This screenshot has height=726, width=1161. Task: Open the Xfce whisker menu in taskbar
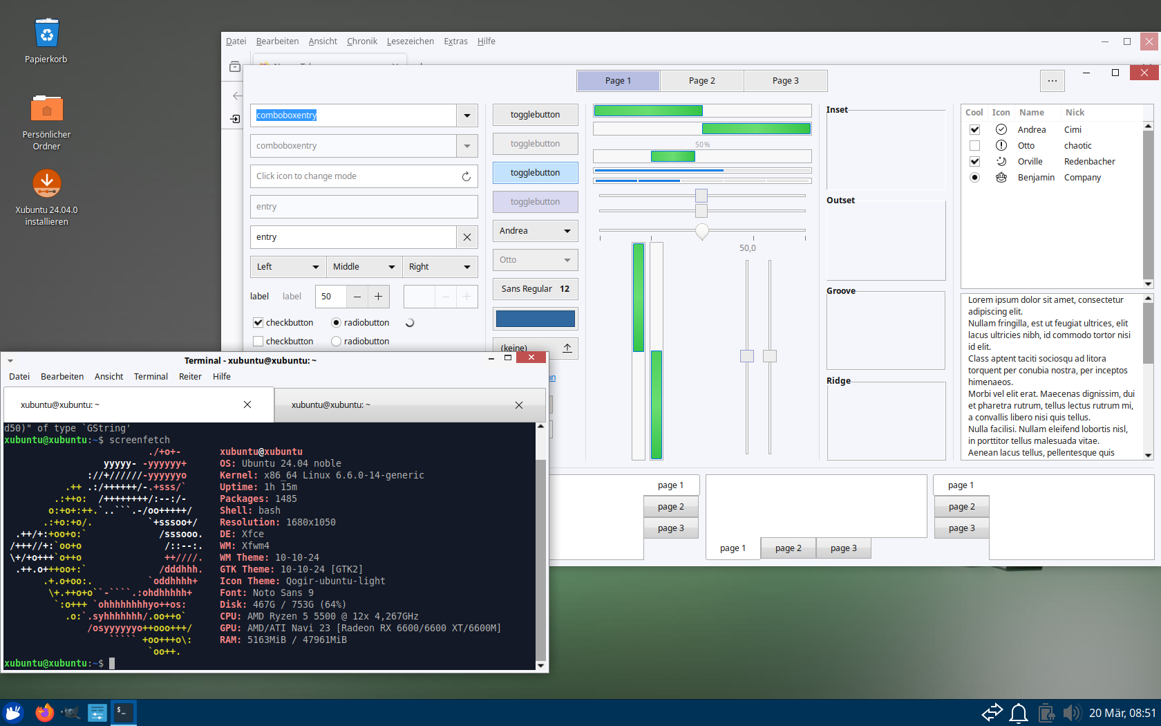[14, 712]
